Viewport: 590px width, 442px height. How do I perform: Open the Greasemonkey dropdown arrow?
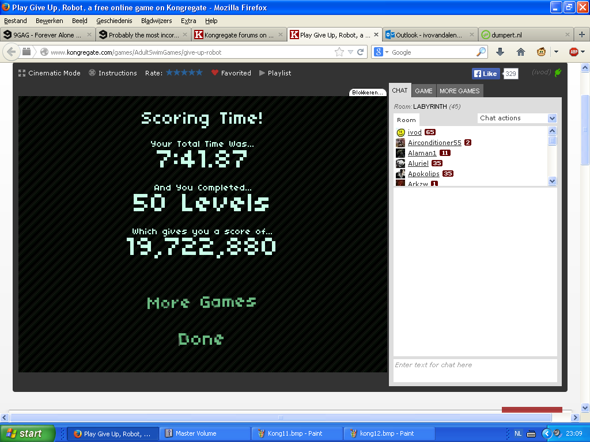[x=556, y=52]
